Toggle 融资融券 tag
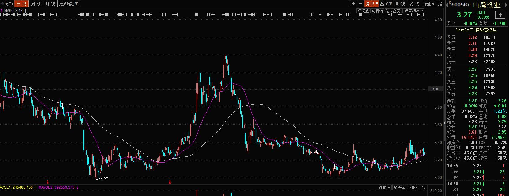Viewport: 509px width, 196px height. (x=393, y=11)
